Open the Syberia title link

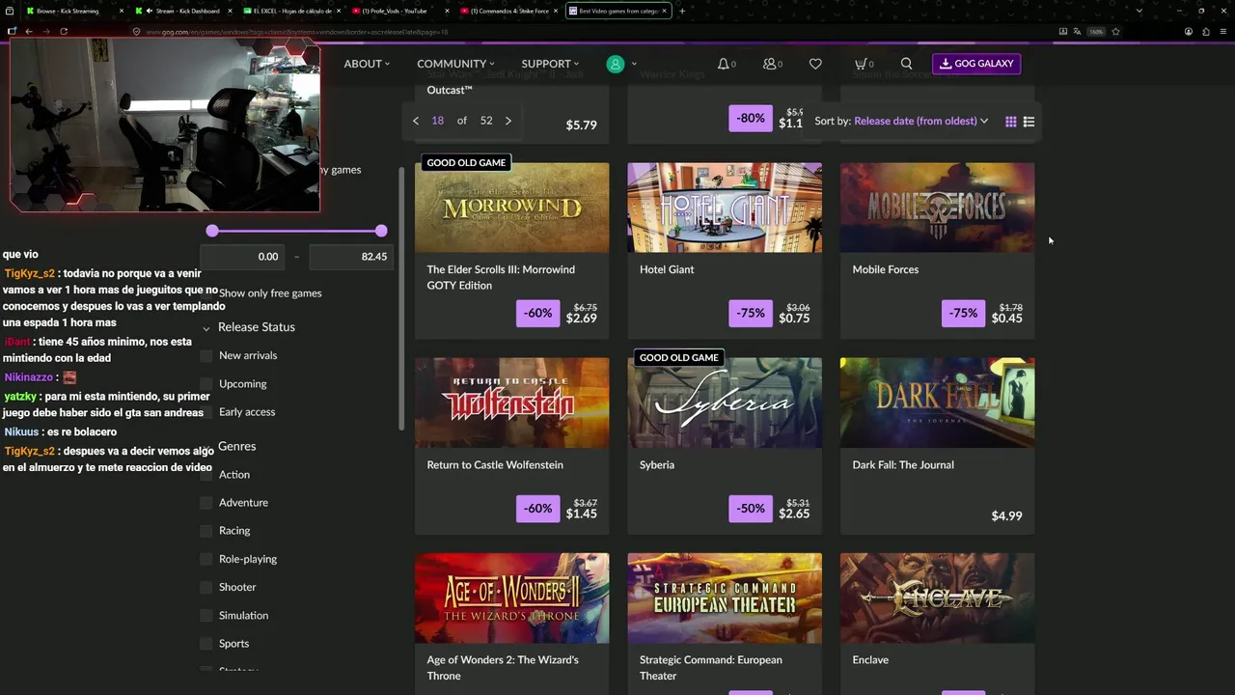click(657, 464)
